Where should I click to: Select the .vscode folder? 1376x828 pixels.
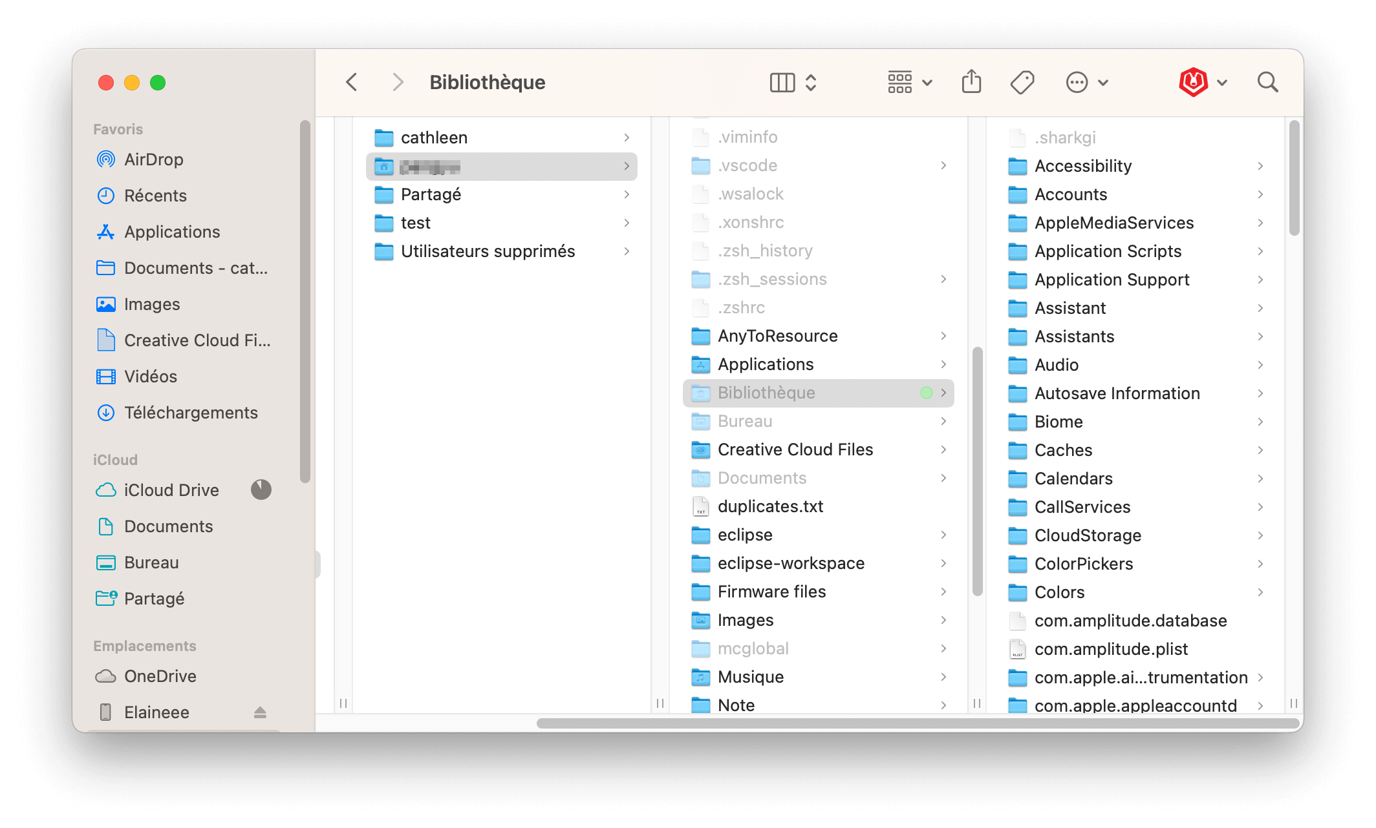[x=819, y=165]
